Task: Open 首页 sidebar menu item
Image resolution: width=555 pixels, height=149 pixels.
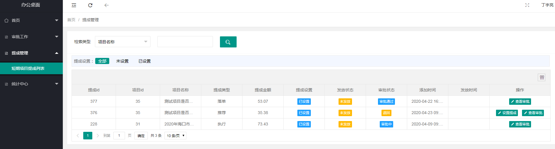Action: click(x=31, y=20)
